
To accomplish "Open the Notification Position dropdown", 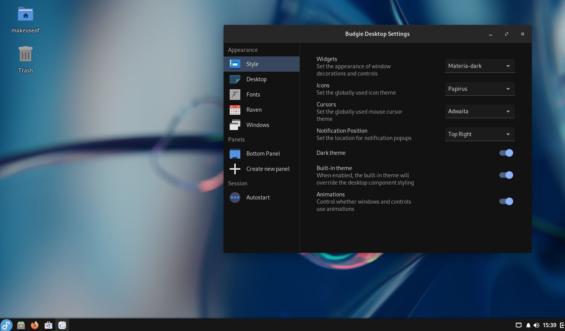I will [x=480, y=134].
